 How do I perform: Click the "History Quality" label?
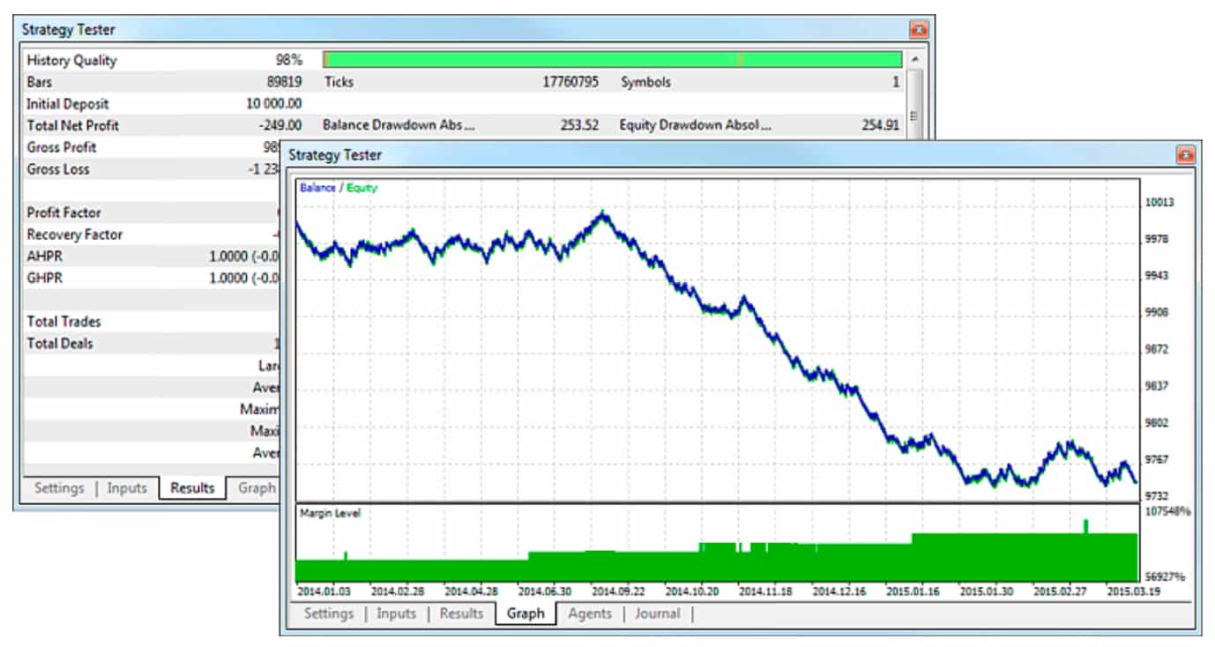click(71, 60)
